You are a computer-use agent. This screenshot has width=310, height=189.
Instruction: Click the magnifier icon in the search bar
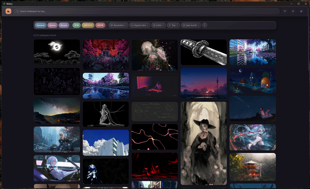tap(18, 11)
